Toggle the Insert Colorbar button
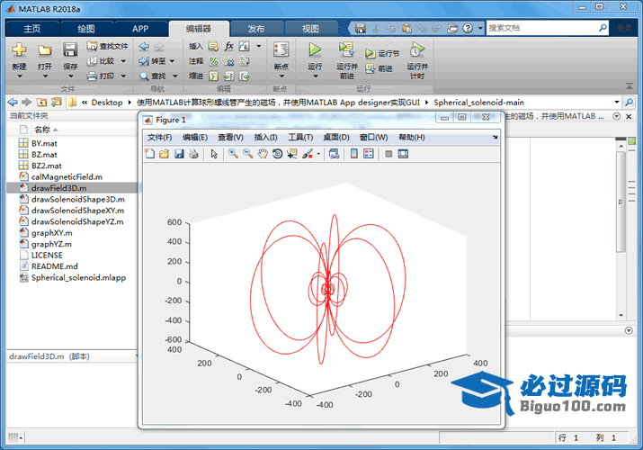 [x=353, y=154]
